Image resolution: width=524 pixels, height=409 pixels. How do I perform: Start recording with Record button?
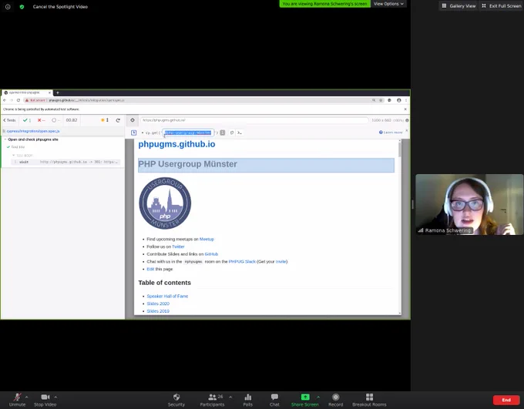point(335,400)
